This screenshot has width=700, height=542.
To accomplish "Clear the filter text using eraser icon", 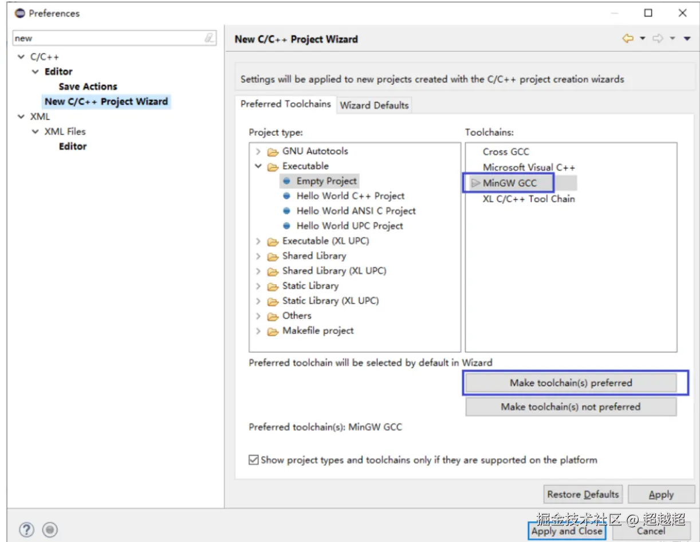I will pos(210,38).
